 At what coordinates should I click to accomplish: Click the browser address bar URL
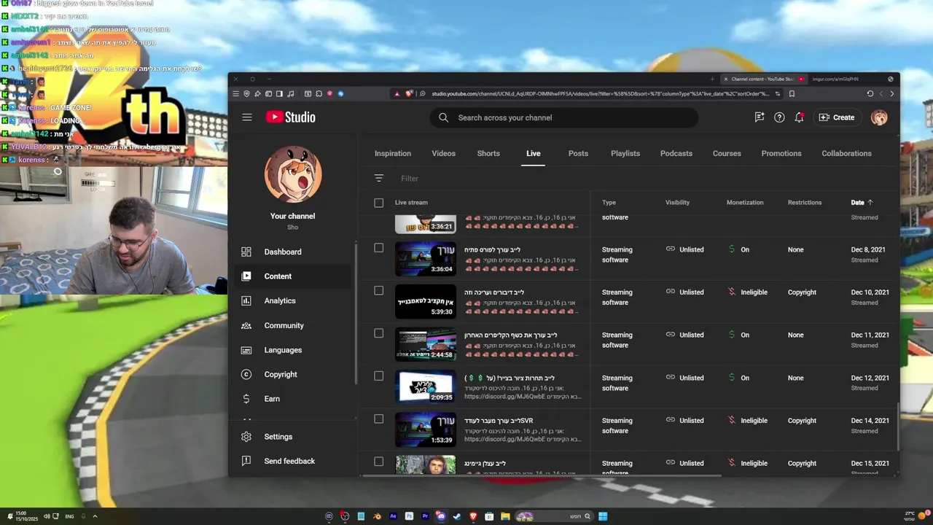tap(599, 93)
